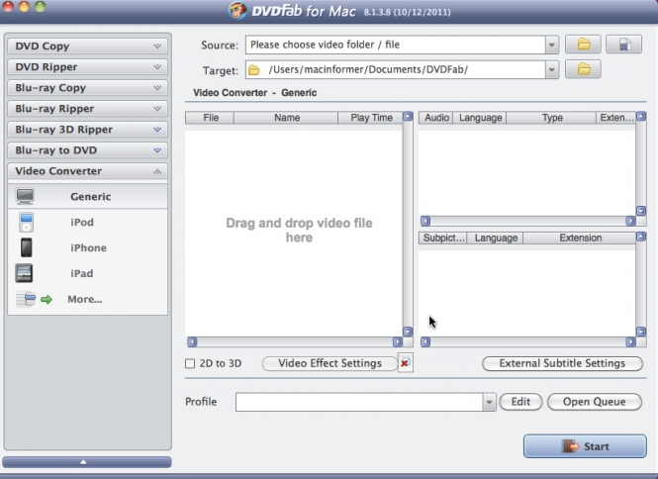658x479 pixels.
Task: Click the Language column header in subpicture list
Action: [495, 239]
